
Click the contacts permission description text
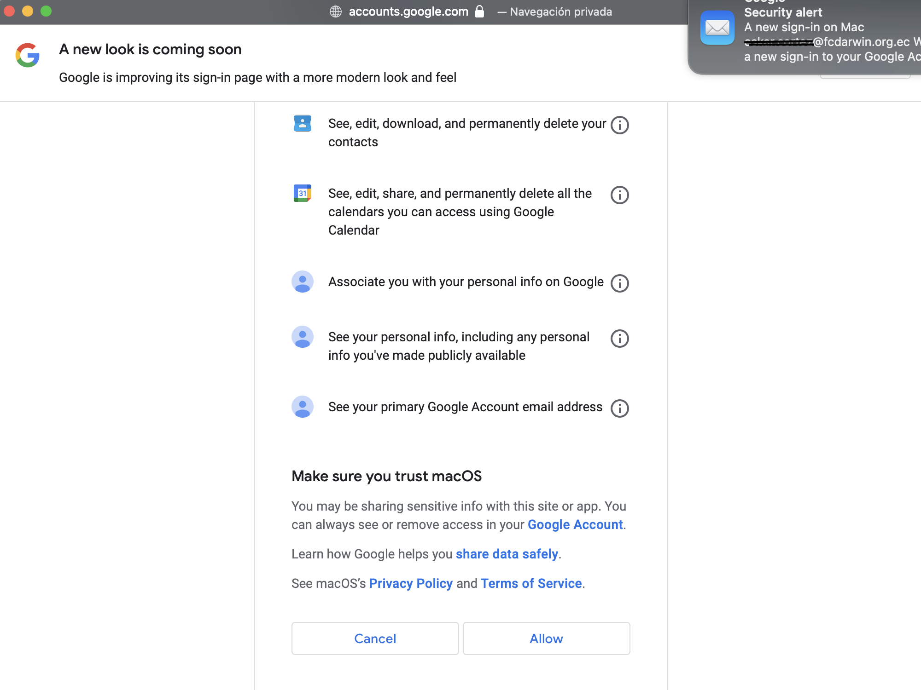pos(467,133)
